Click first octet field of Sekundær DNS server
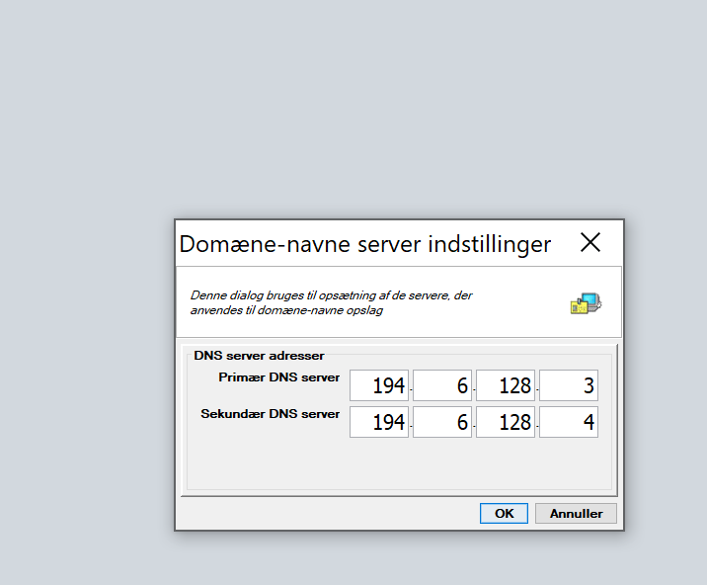This screenshot has height=585, width=707. tap(379, 422)
